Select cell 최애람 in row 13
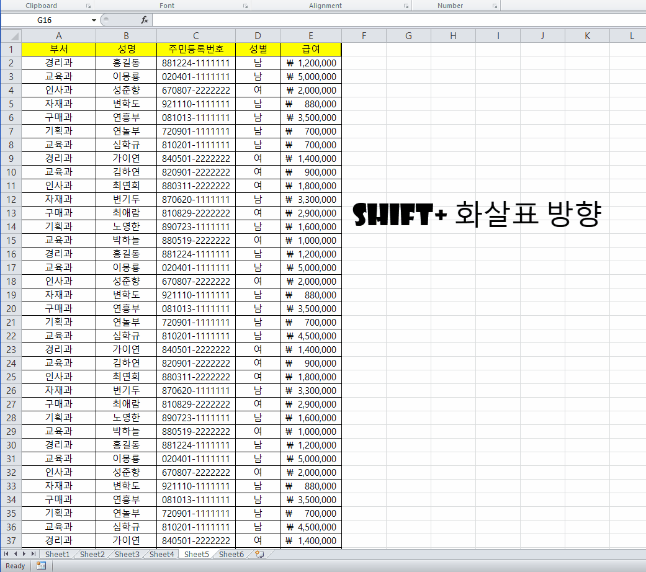 pos(126,213)
